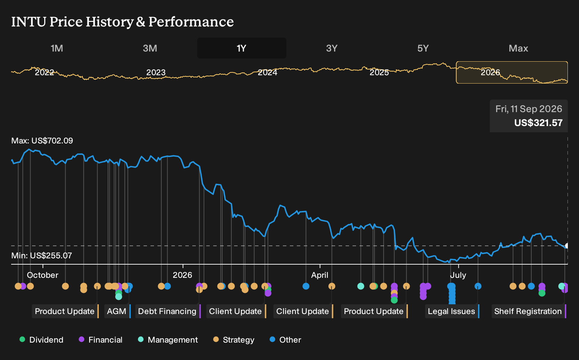The image size is (579, 360).
Task: Click the Fri, 11 Sep 2026 date readout
Action: tap(529, 109)
